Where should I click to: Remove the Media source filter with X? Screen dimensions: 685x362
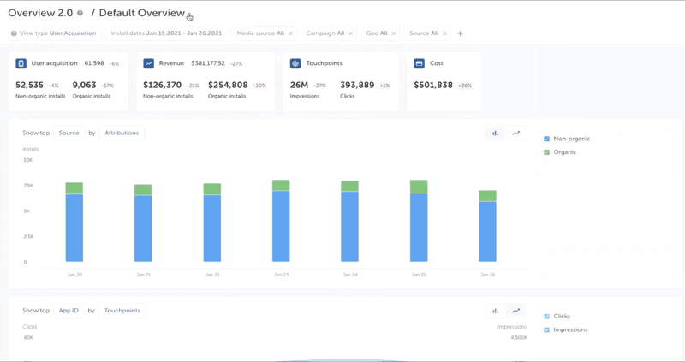290,33
